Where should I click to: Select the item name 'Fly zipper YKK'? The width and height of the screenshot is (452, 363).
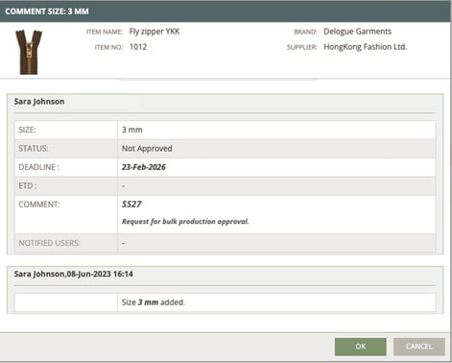155,32
